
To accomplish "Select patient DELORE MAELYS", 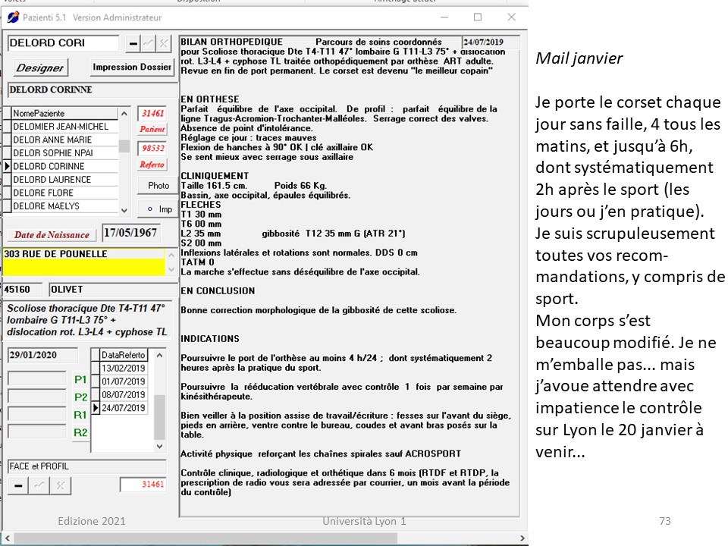I will pos(64,206).
